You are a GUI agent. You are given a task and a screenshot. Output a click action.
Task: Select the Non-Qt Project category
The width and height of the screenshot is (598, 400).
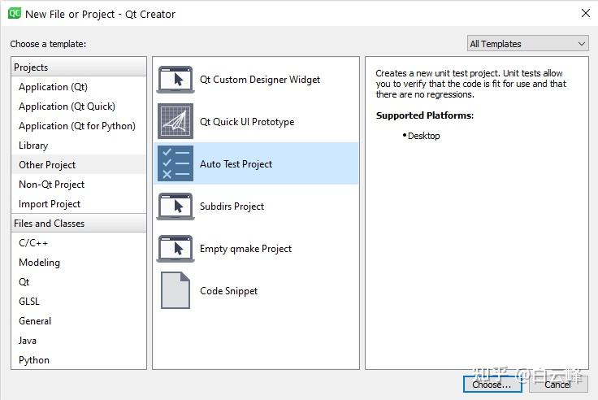pos(79,185)
